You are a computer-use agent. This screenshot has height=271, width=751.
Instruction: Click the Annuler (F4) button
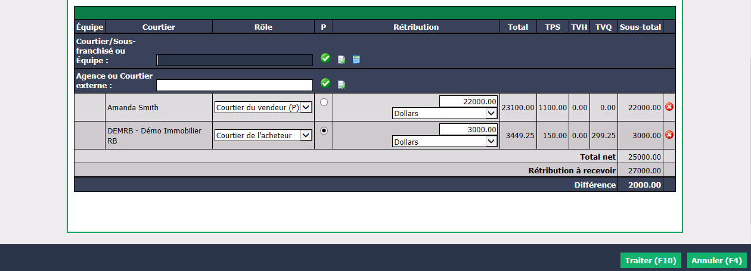(x=717, y=260)
